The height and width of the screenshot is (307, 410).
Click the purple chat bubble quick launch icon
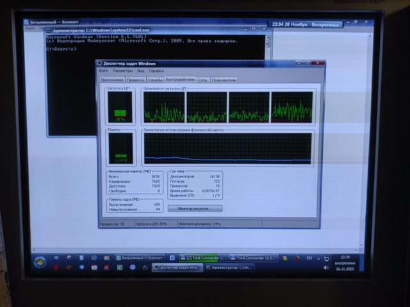click(133, 267)
